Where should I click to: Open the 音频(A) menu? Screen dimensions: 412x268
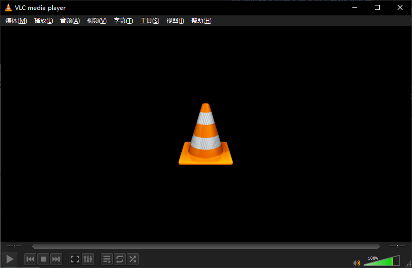(x=70, y=21)
